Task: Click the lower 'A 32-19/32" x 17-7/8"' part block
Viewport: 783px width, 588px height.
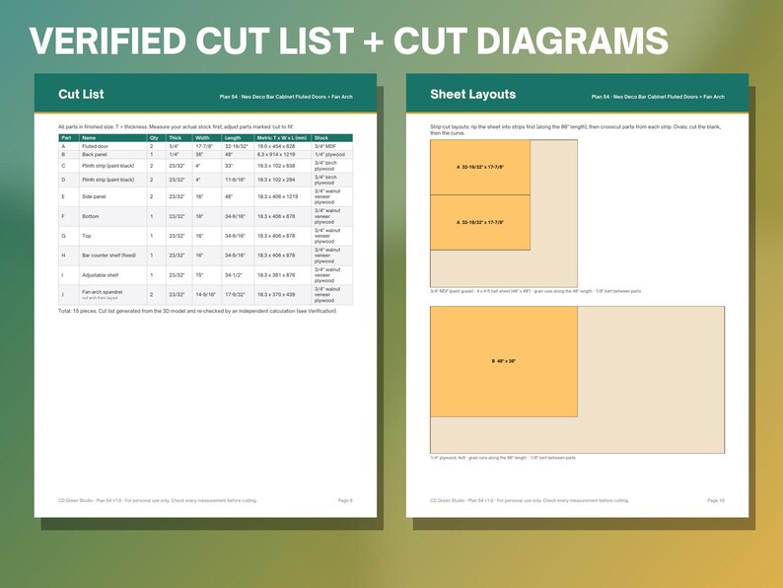Action: click(x=480, y=222)
